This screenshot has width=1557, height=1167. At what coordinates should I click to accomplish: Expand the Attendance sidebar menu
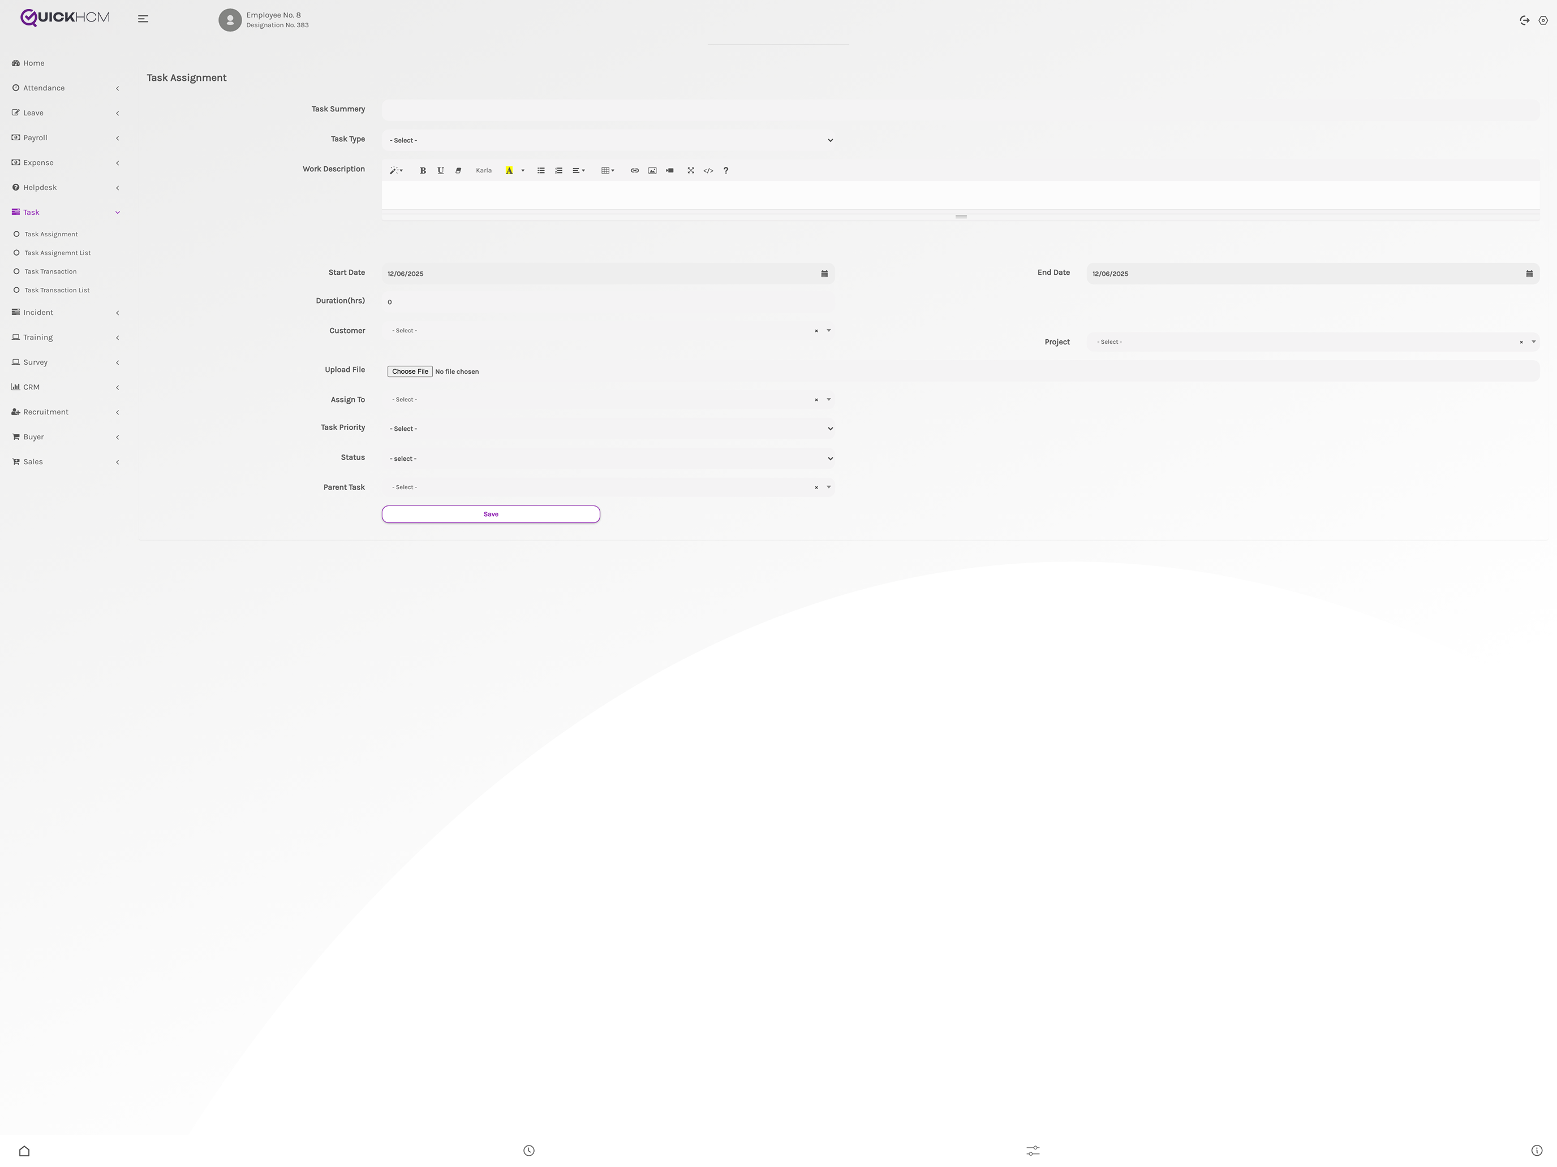click(x=64, y=88)
